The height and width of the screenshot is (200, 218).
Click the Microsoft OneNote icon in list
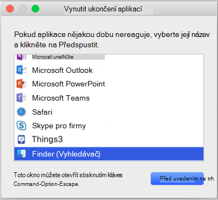tap(21, 57)
